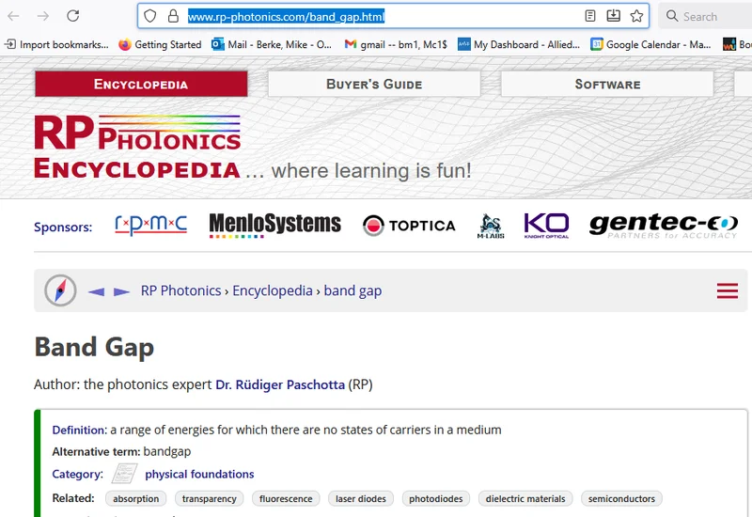Save page to Pocket icon
The width and height of the screenshot is (752, 517).
tap(614, 16)
